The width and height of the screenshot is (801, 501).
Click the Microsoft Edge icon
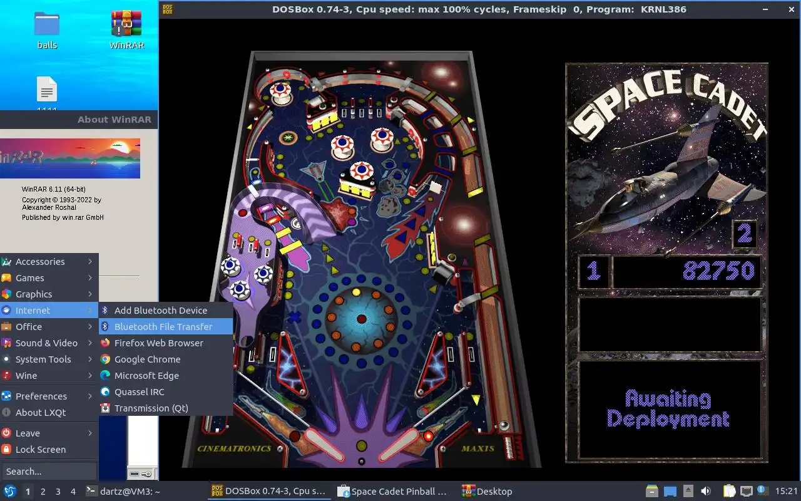click(x=105, y=376)
